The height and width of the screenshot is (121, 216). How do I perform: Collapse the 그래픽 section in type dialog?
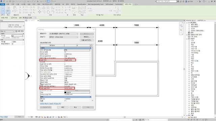pyautogui.click(x=90, y=48)
